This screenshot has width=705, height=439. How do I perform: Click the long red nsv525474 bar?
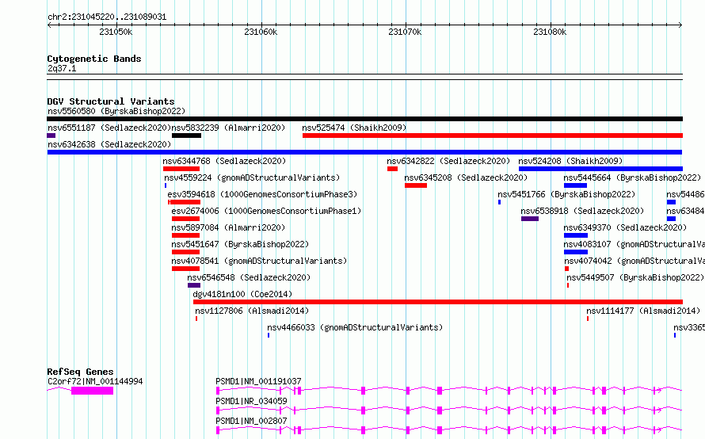(x=493, y=136)
